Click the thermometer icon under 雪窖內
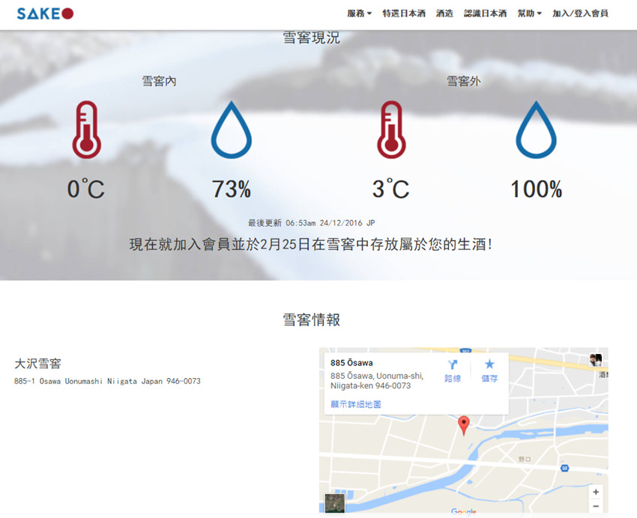Image resolution: width=637 pixels, height=518 pixels. pos(86,129)
